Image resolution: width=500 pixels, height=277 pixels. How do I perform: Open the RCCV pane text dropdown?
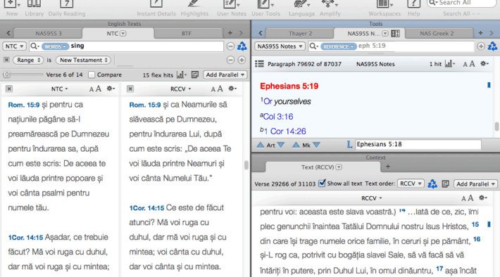(180, 89)
